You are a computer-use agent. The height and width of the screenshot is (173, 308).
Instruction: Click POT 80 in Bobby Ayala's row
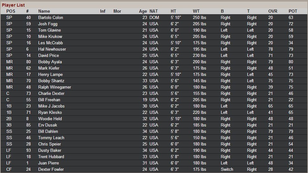pos(291,62)
